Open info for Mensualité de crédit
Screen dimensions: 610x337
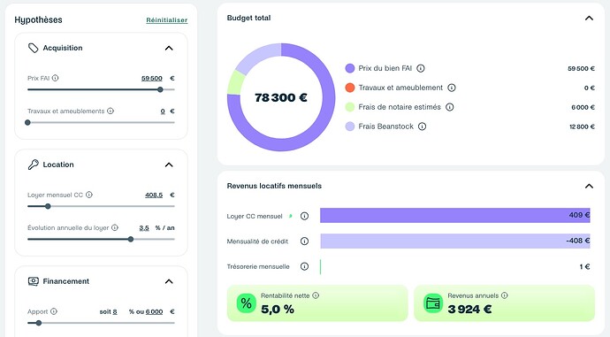pyautogui.click(x=305, y=241)
